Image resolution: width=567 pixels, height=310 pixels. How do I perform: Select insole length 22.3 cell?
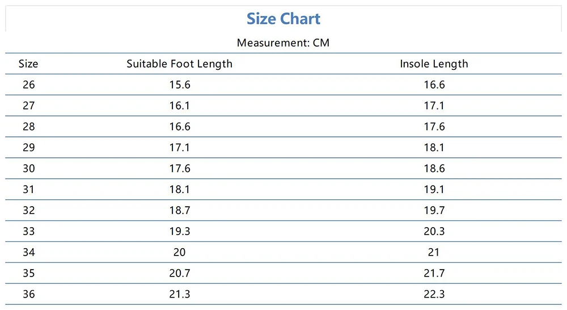pos(434,295)
